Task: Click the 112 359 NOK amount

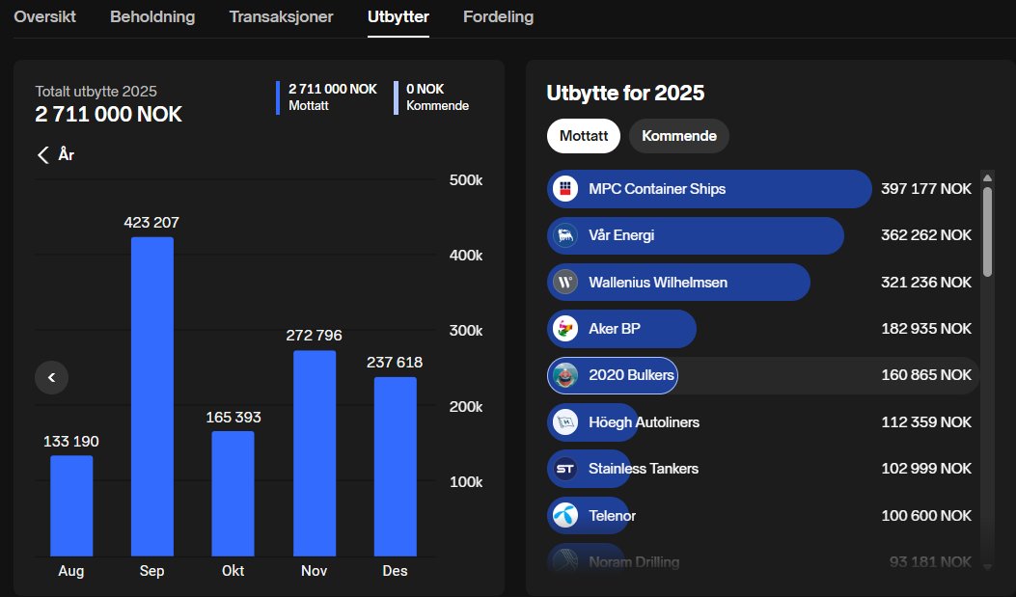Action: pos(926,422)
